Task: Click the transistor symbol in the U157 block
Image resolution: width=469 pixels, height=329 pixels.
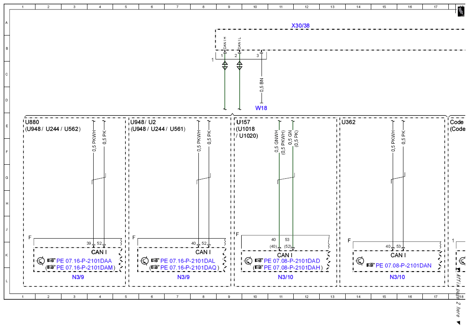Action: (x=248, y=261)
